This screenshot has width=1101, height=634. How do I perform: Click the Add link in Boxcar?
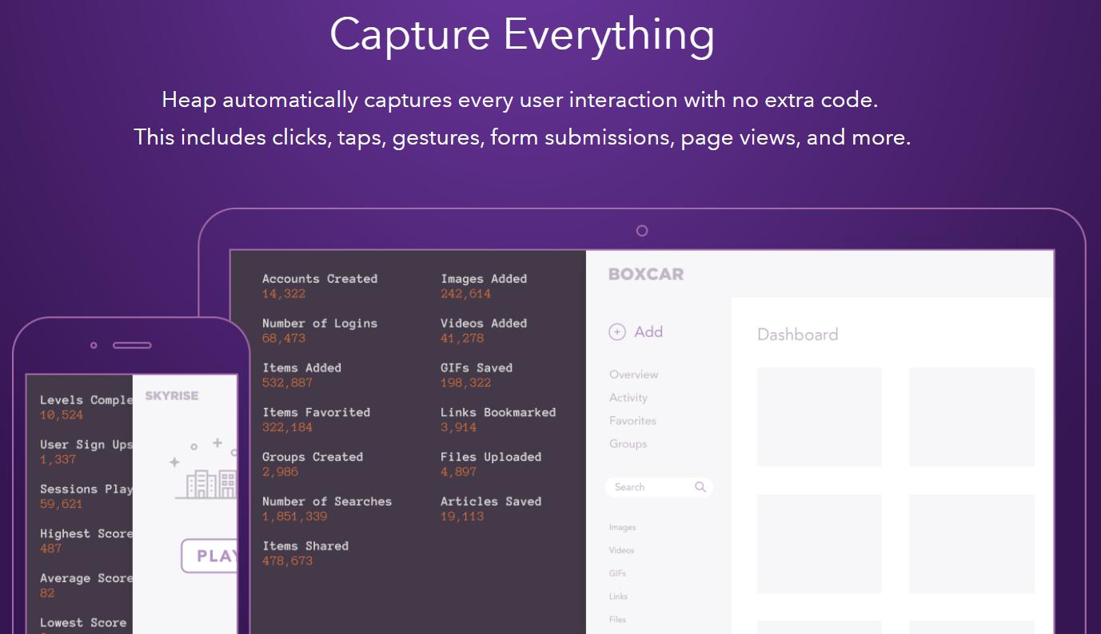click(x=648, y=332)
